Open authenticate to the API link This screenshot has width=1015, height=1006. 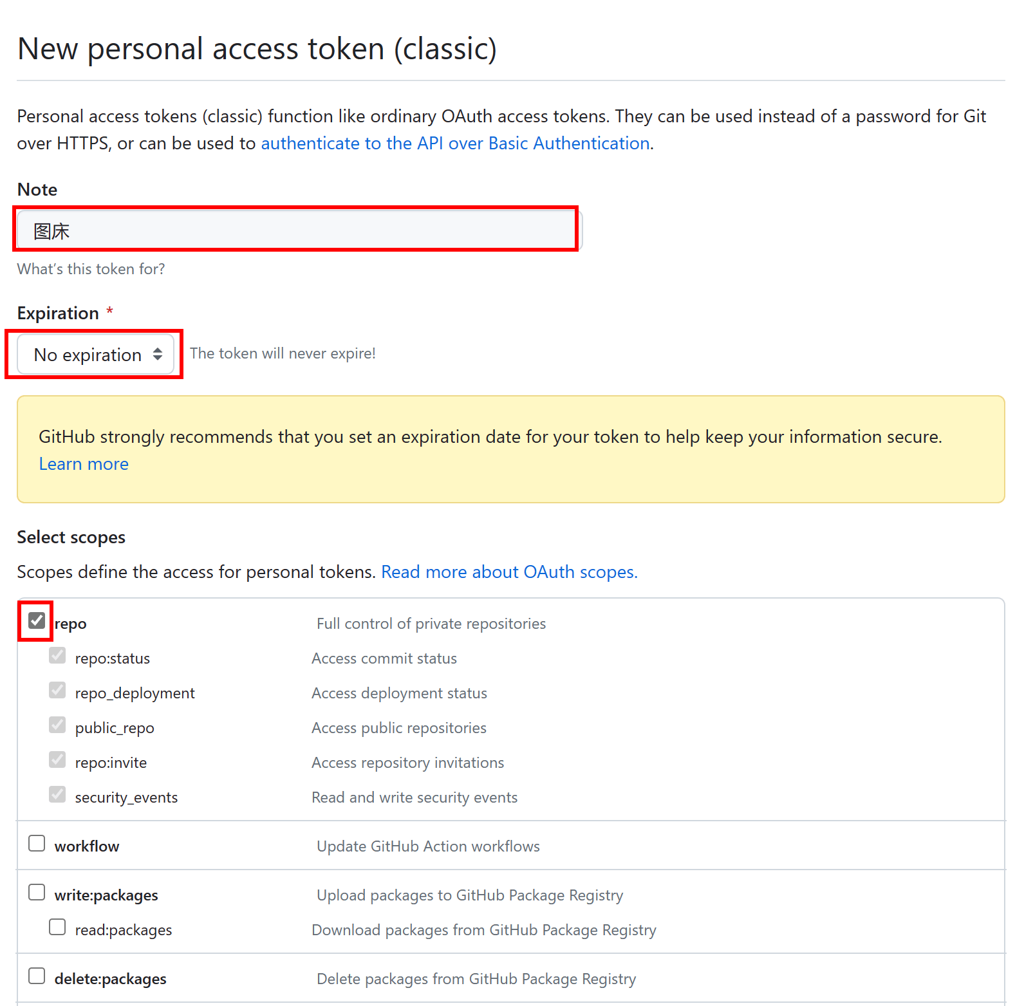455,143
